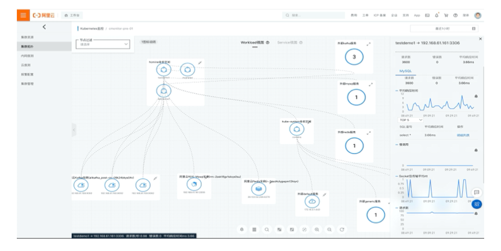Open the notifications bell in top bar
Viewport: 501px width, 251px height.
[x=437, y=15]
